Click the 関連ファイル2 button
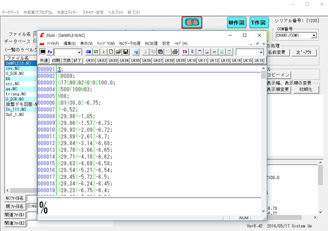Screen dimensions: 328x231 click(14, 223)
